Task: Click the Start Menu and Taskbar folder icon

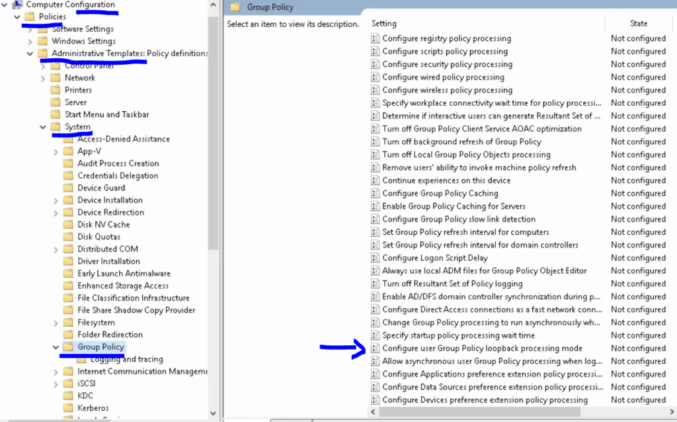Action: [56, 114]
